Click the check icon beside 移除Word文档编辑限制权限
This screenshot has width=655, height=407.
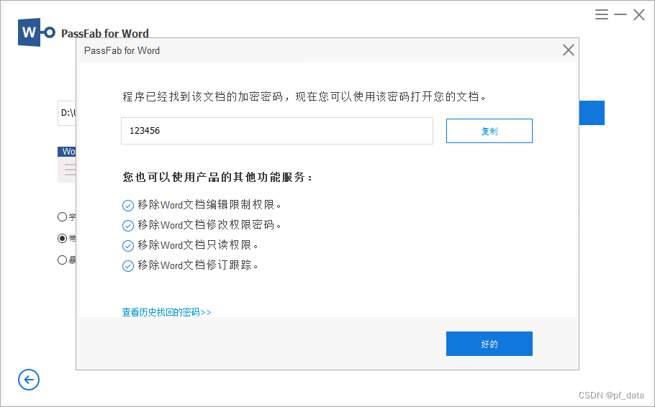pos(128,206)
